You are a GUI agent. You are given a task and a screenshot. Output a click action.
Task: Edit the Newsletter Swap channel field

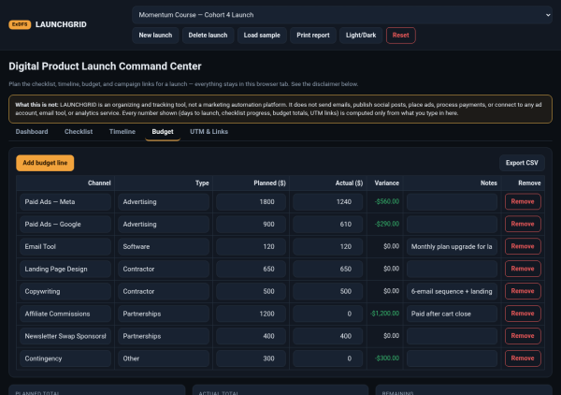65,336
